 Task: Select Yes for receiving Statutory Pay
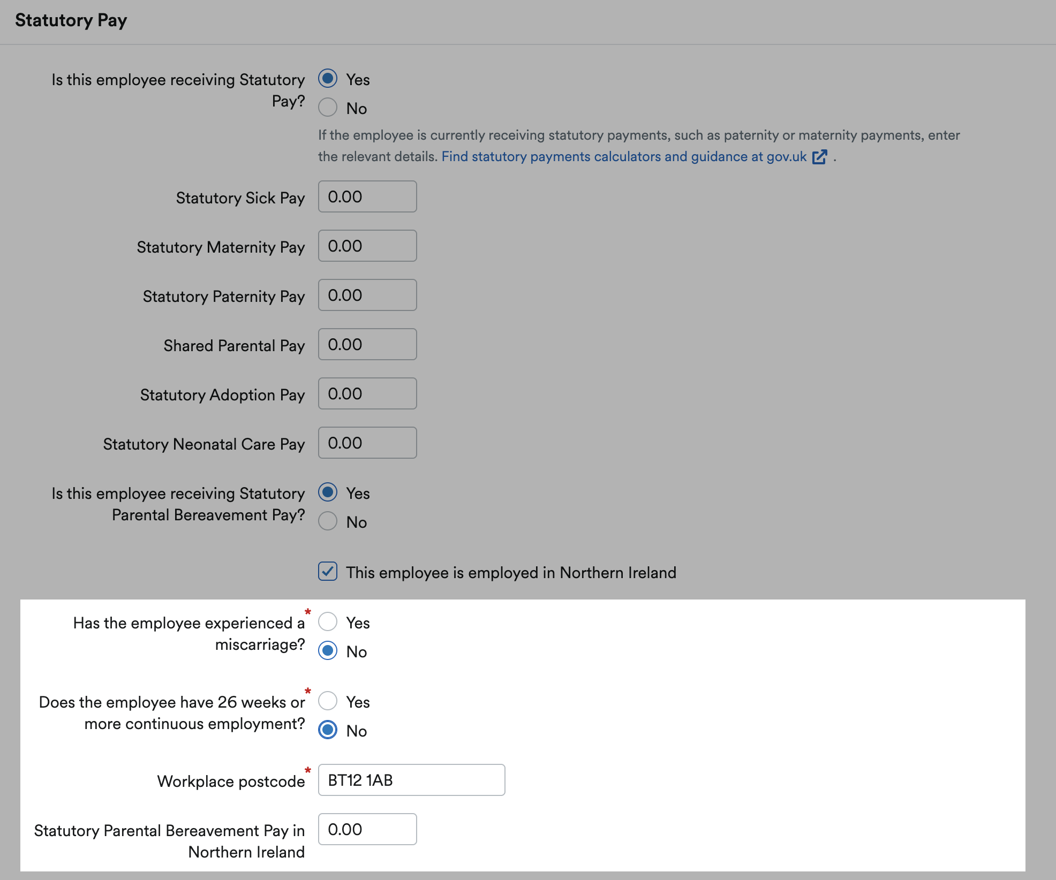328,79
